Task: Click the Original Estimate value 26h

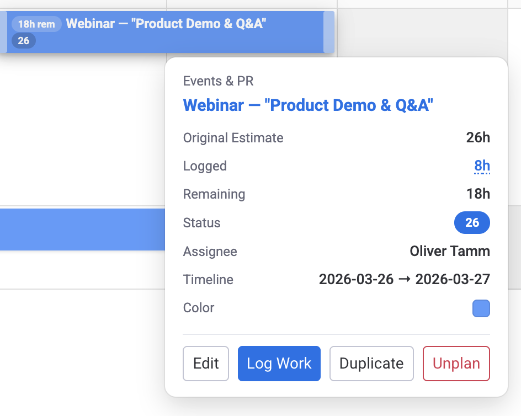Action: (478, 137)
